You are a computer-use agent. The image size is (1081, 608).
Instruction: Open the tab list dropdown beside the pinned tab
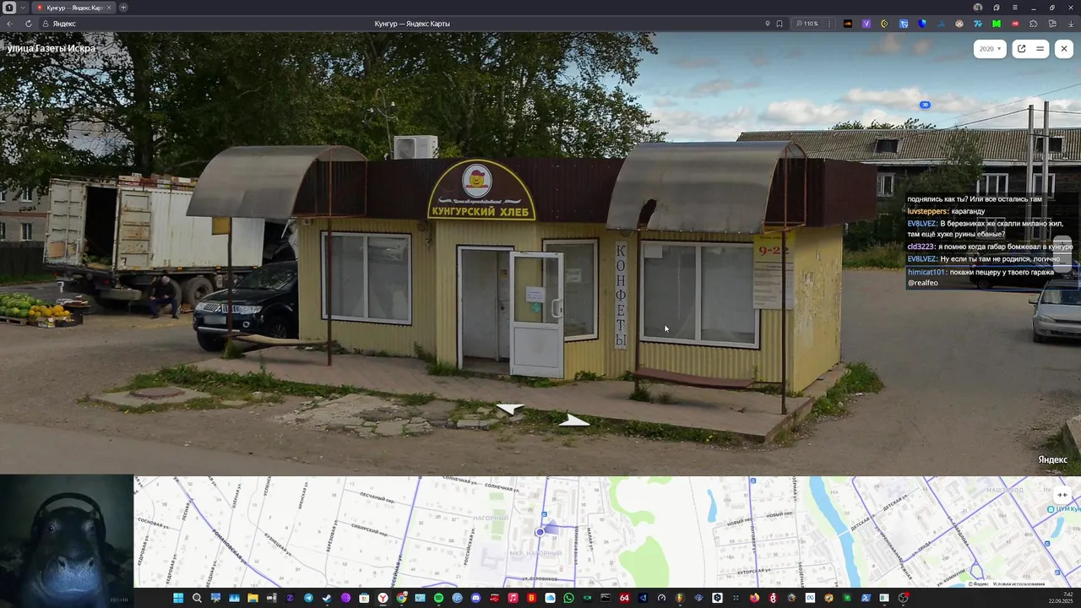pyautogui.click(x=23, y=8)
